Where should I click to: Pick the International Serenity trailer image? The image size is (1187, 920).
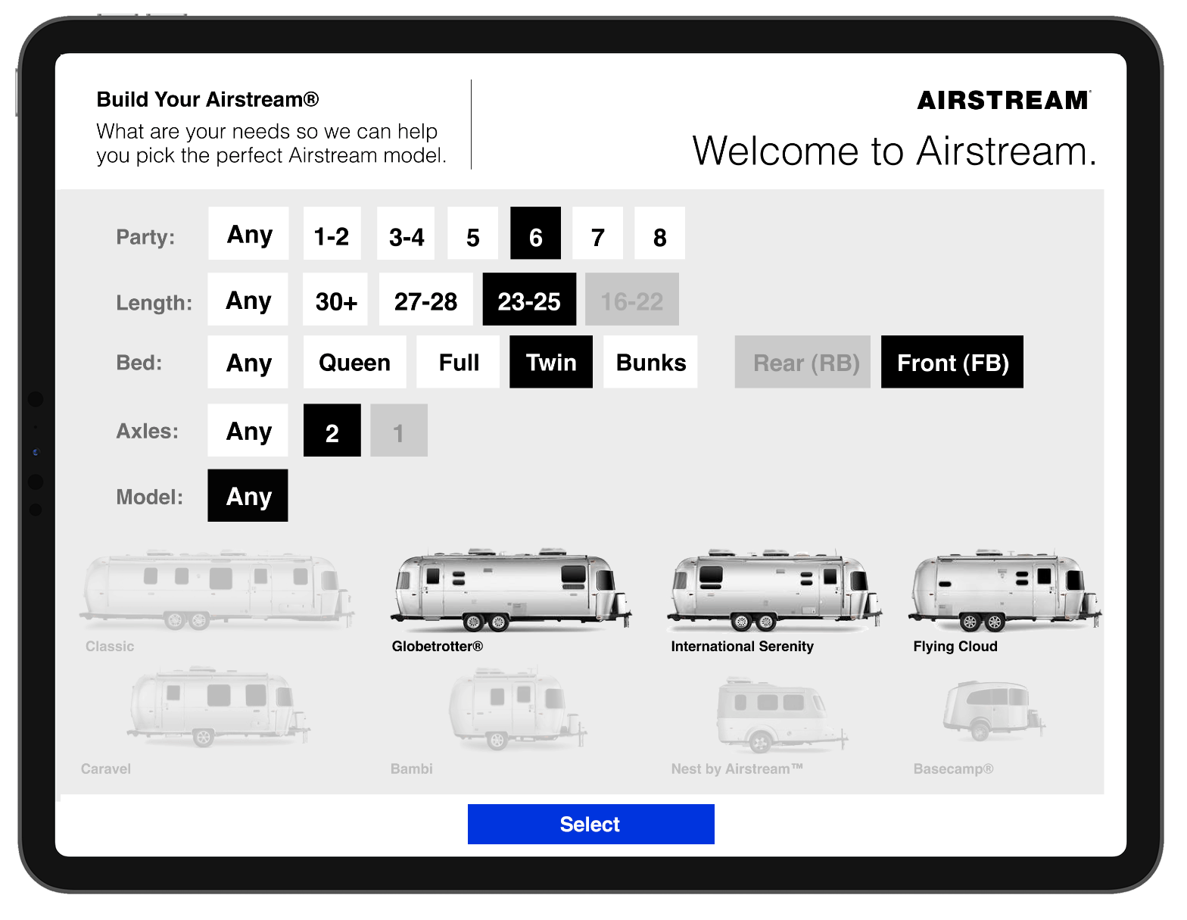775,590
